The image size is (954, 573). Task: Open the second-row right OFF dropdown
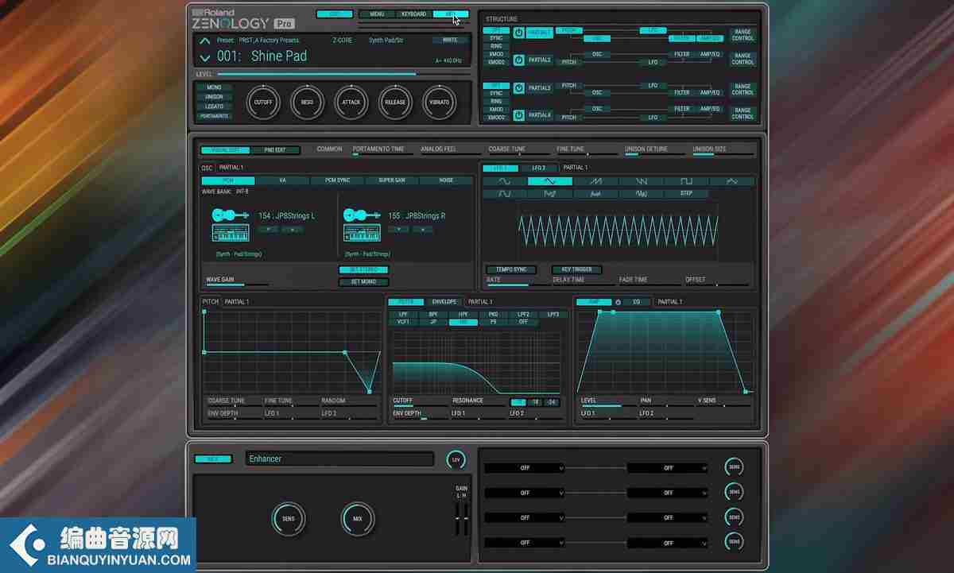point(668,493)
